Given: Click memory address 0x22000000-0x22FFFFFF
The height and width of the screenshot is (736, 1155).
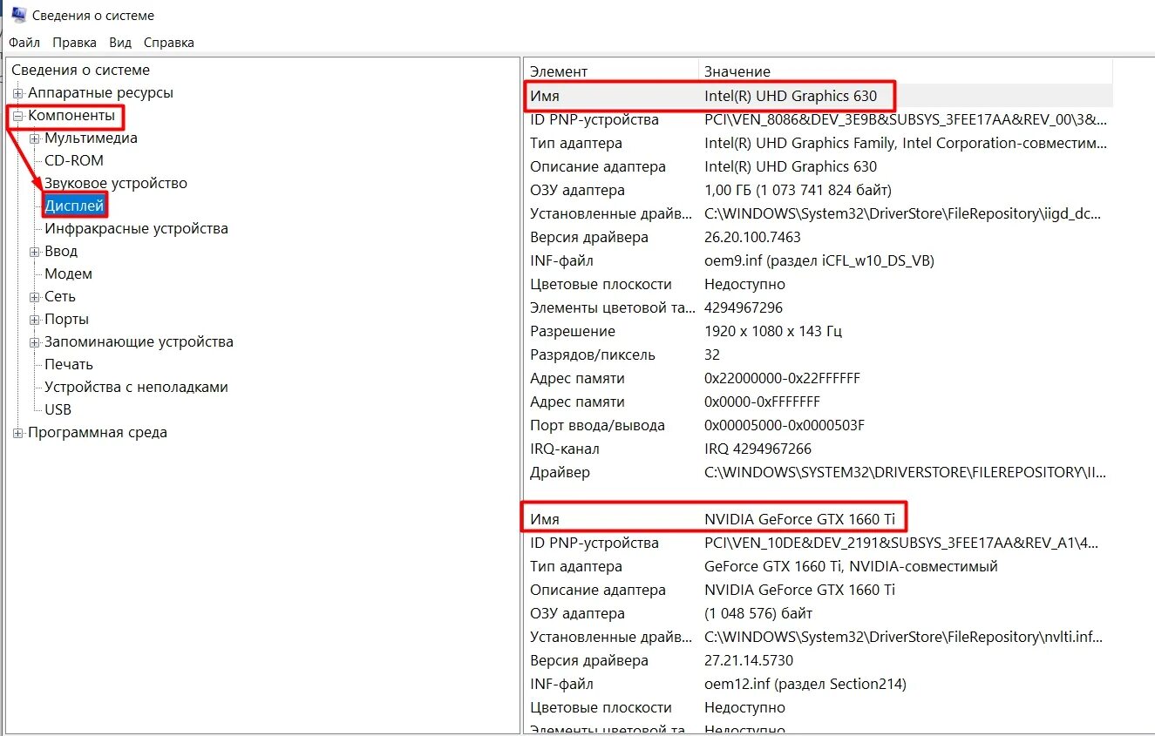Looking at the screenshot, I should [x=782, y=378].
